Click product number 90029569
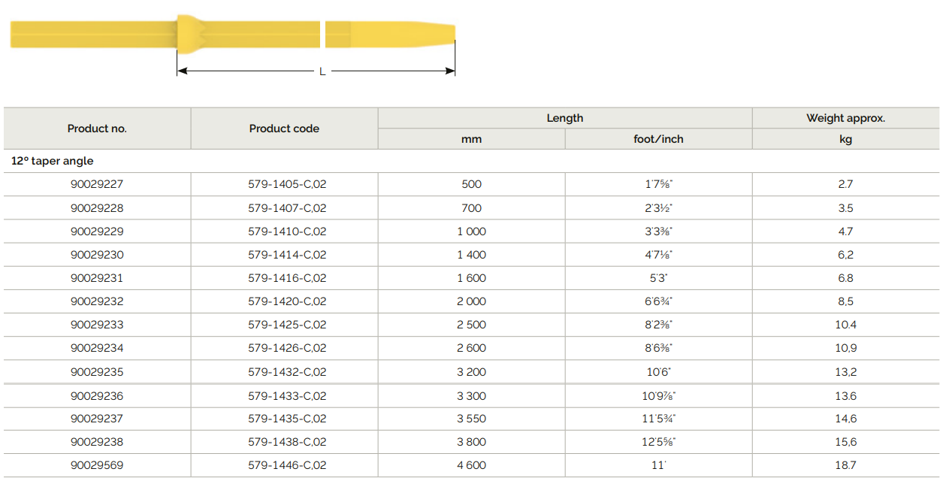943x484 pixels. pos(97,465)
